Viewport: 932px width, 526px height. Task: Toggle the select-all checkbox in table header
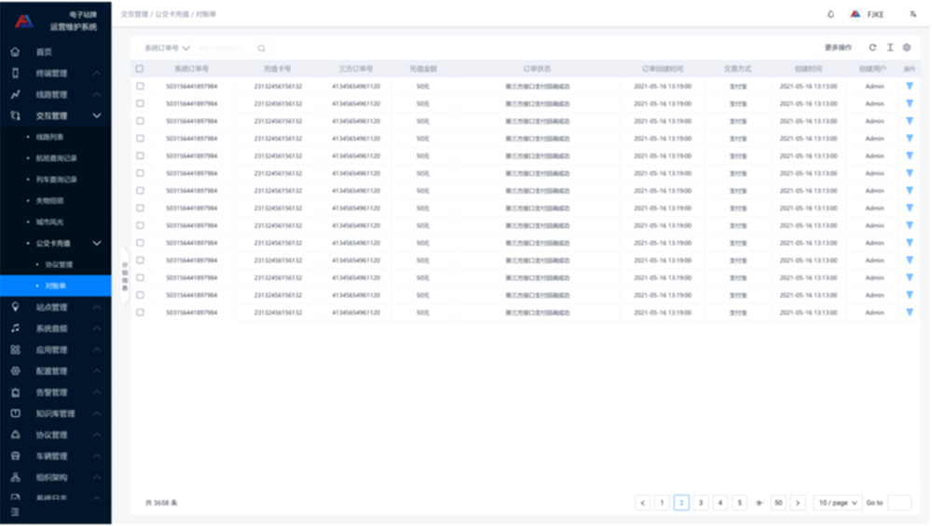tap(140, 69)
